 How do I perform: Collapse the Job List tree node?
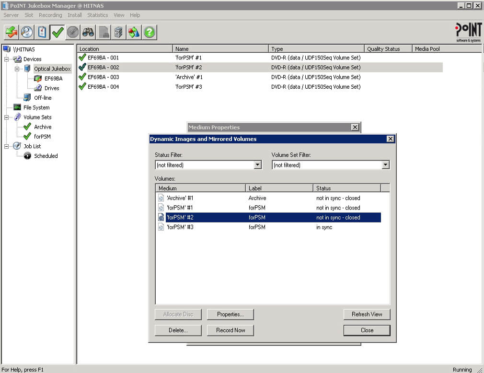(6, 146)
